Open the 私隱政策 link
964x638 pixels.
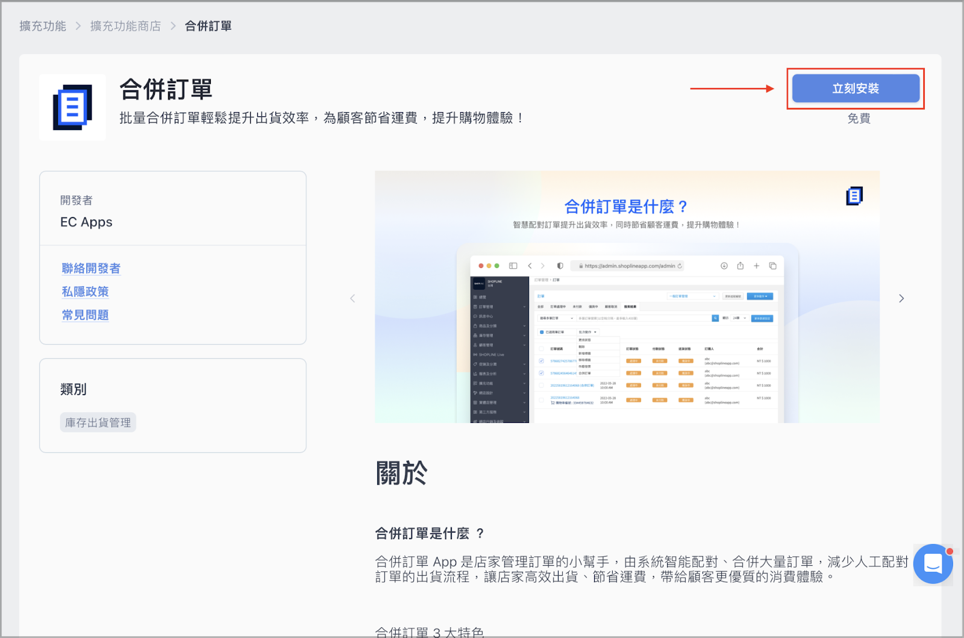coord(85,292)
